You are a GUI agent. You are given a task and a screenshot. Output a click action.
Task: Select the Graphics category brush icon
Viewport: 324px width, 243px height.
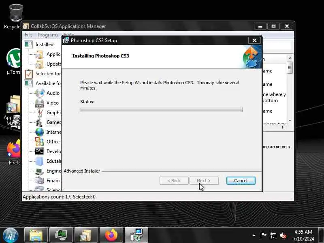40,113
